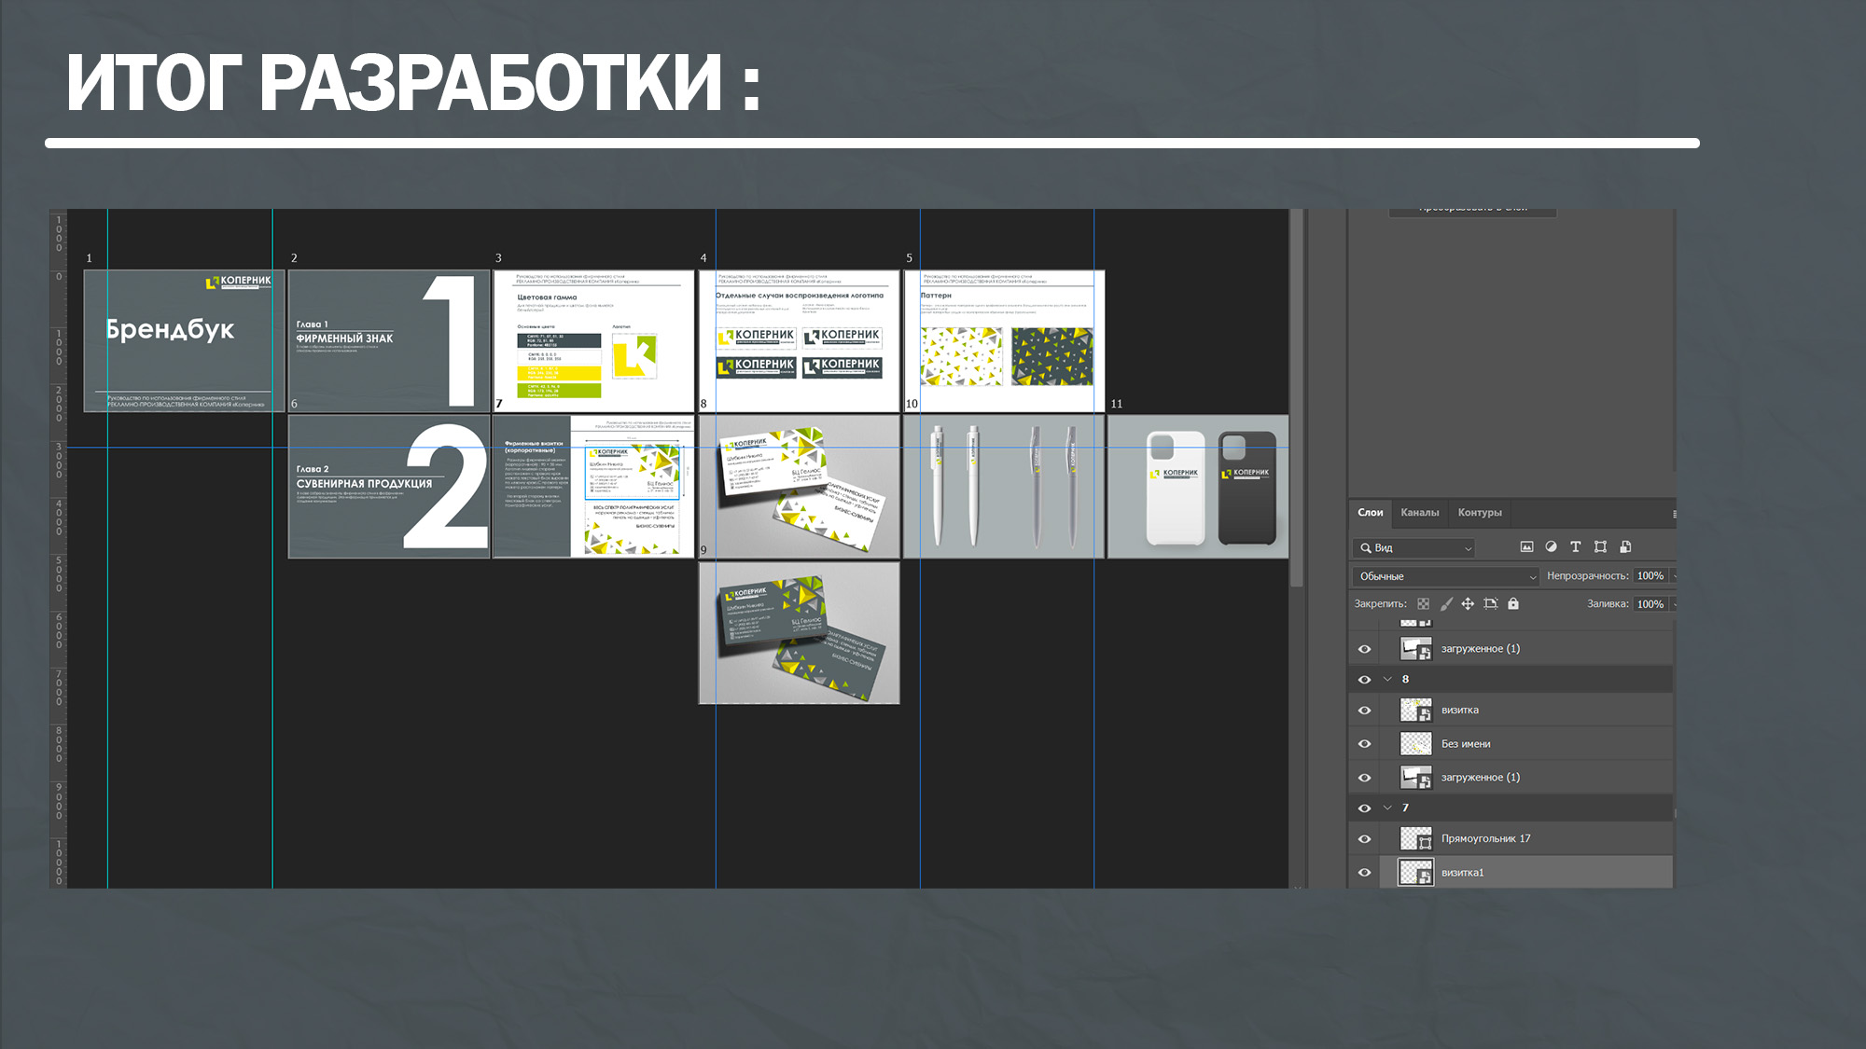Filter layers by shape type icon

pos(1600,547)
